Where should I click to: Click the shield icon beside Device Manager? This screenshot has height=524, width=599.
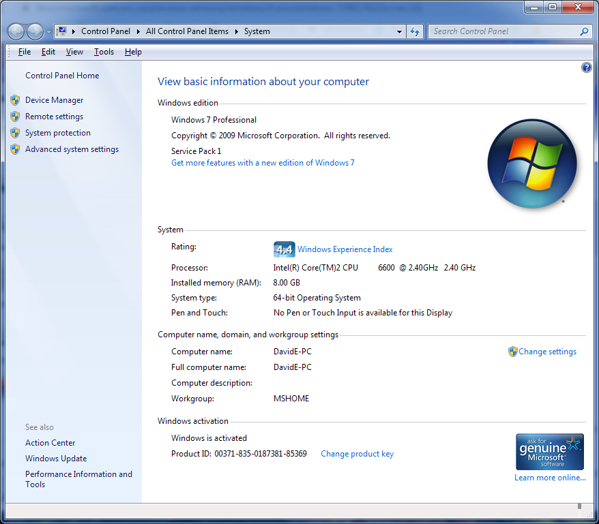coord(15,100)
